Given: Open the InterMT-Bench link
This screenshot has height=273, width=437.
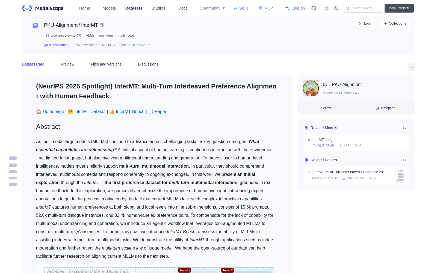Looking at the screenshot, I should tap(130, 111).
